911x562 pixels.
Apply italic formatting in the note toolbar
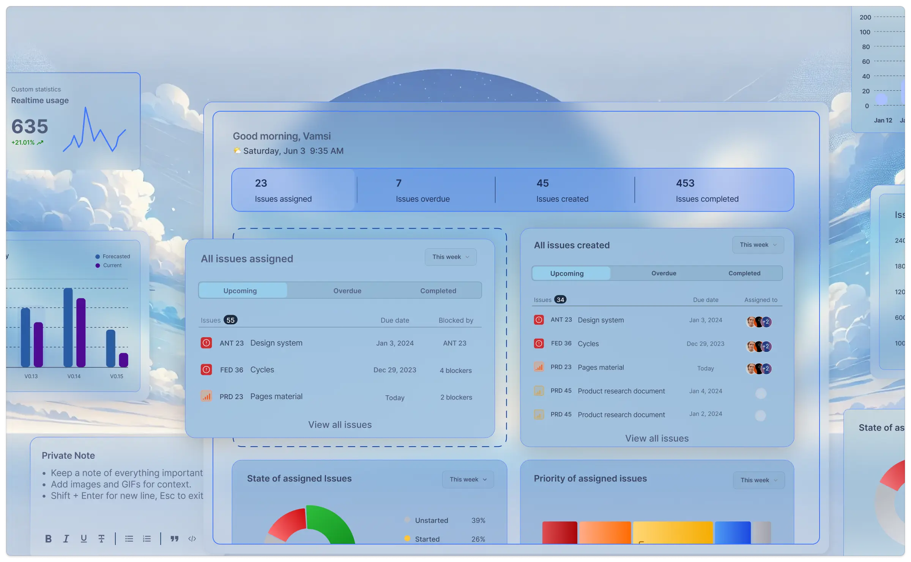pos(66,538)
